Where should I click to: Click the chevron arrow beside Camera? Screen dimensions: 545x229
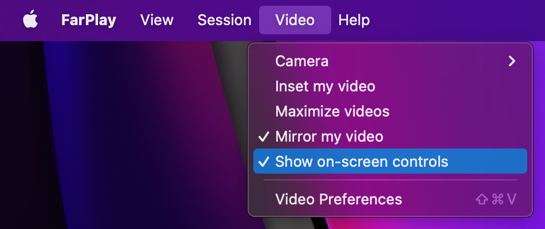click(512, 61)
